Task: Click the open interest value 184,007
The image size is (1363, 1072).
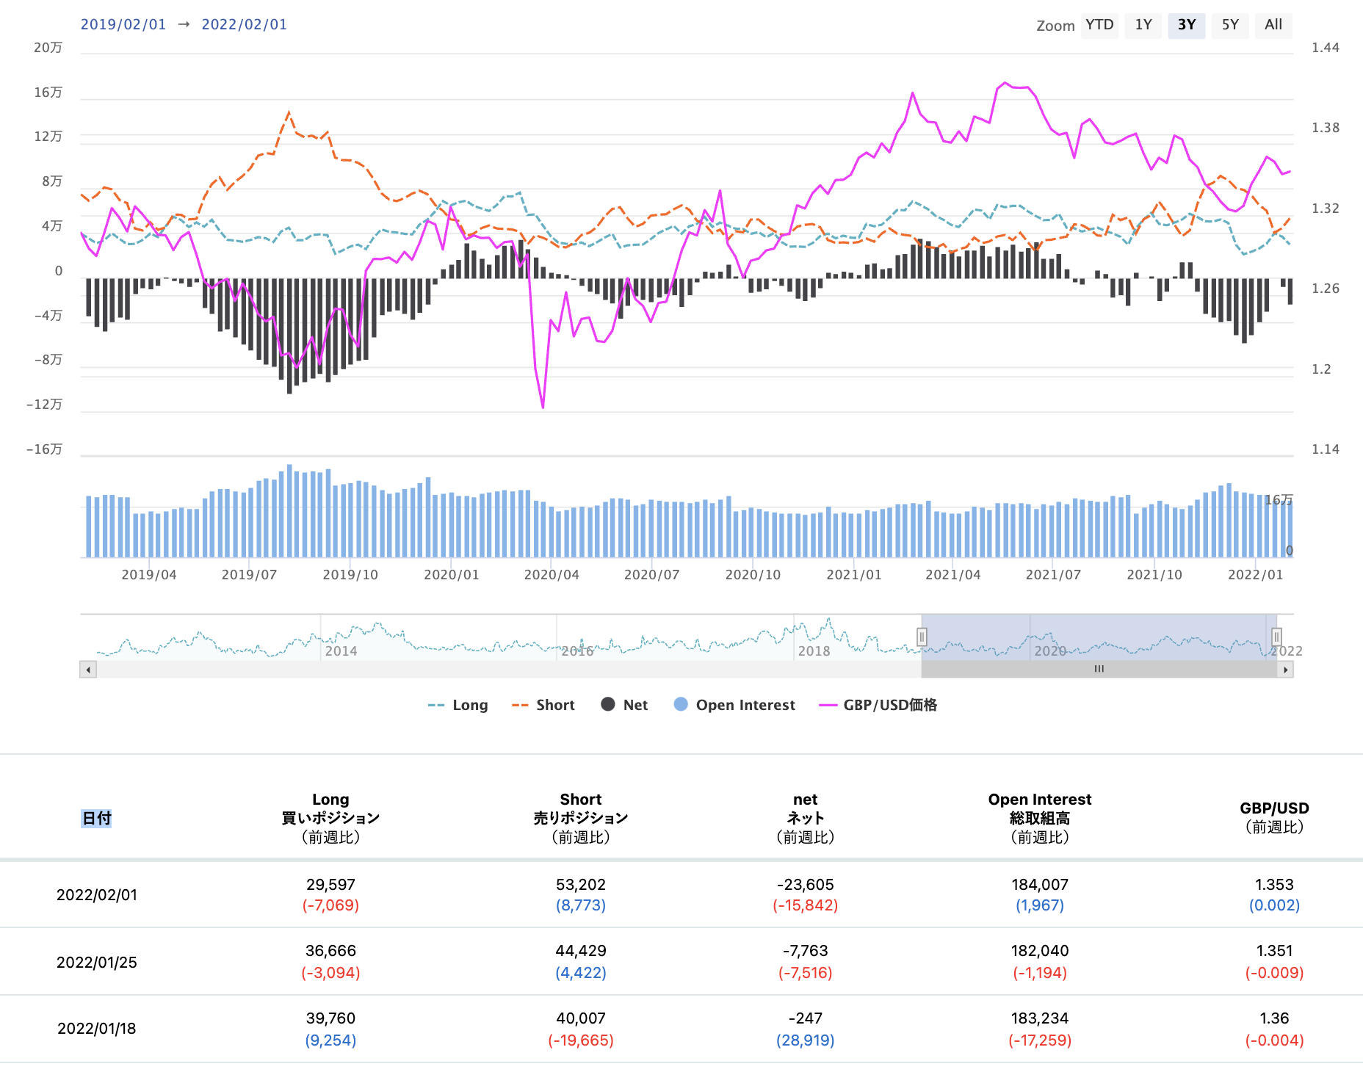Action: [x=1040, y=885]
